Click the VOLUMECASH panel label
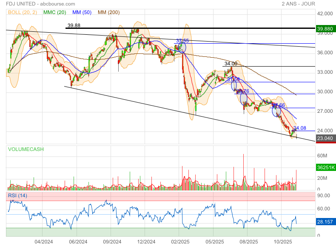The width and height of the screenshot is (336, 246). click(x=25, y=149)
